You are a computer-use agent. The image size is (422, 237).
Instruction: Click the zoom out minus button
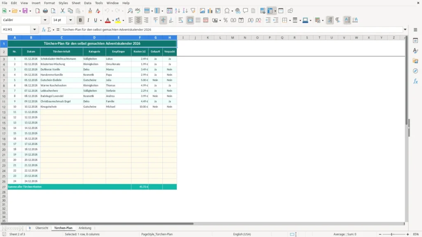(380, 234)
